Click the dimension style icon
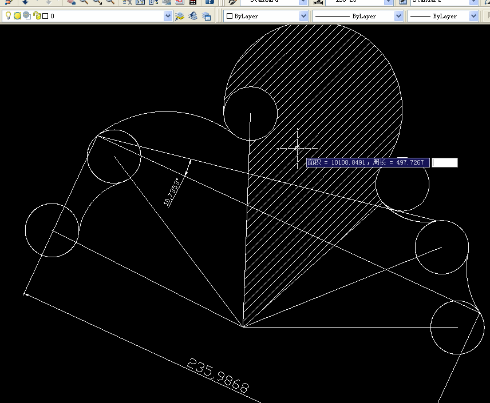The image size is (490, 403). [318, 2]
